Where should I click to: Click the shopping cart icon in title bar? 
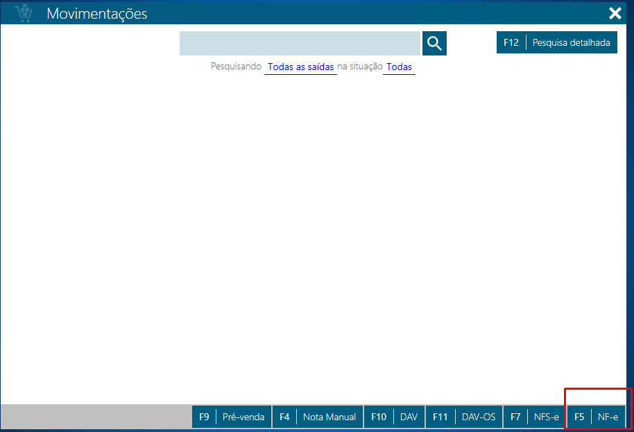24,13
